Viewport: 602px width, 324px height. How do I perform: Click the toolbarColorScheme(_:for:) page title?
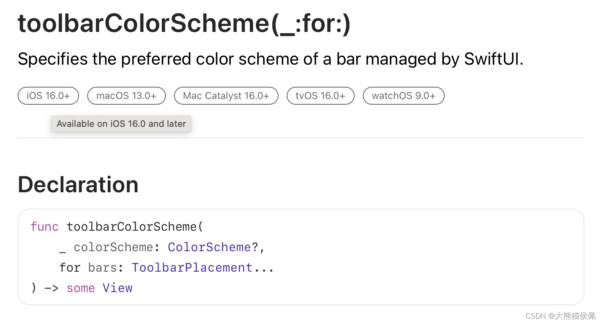pyautogui.click(x=184, y=24)
